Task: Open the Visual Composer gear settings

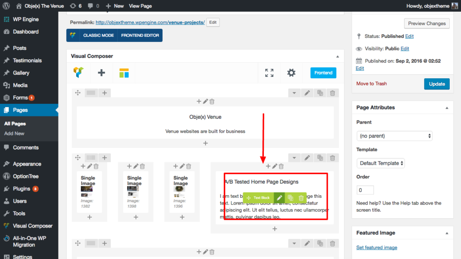Action: click(291, 73)
